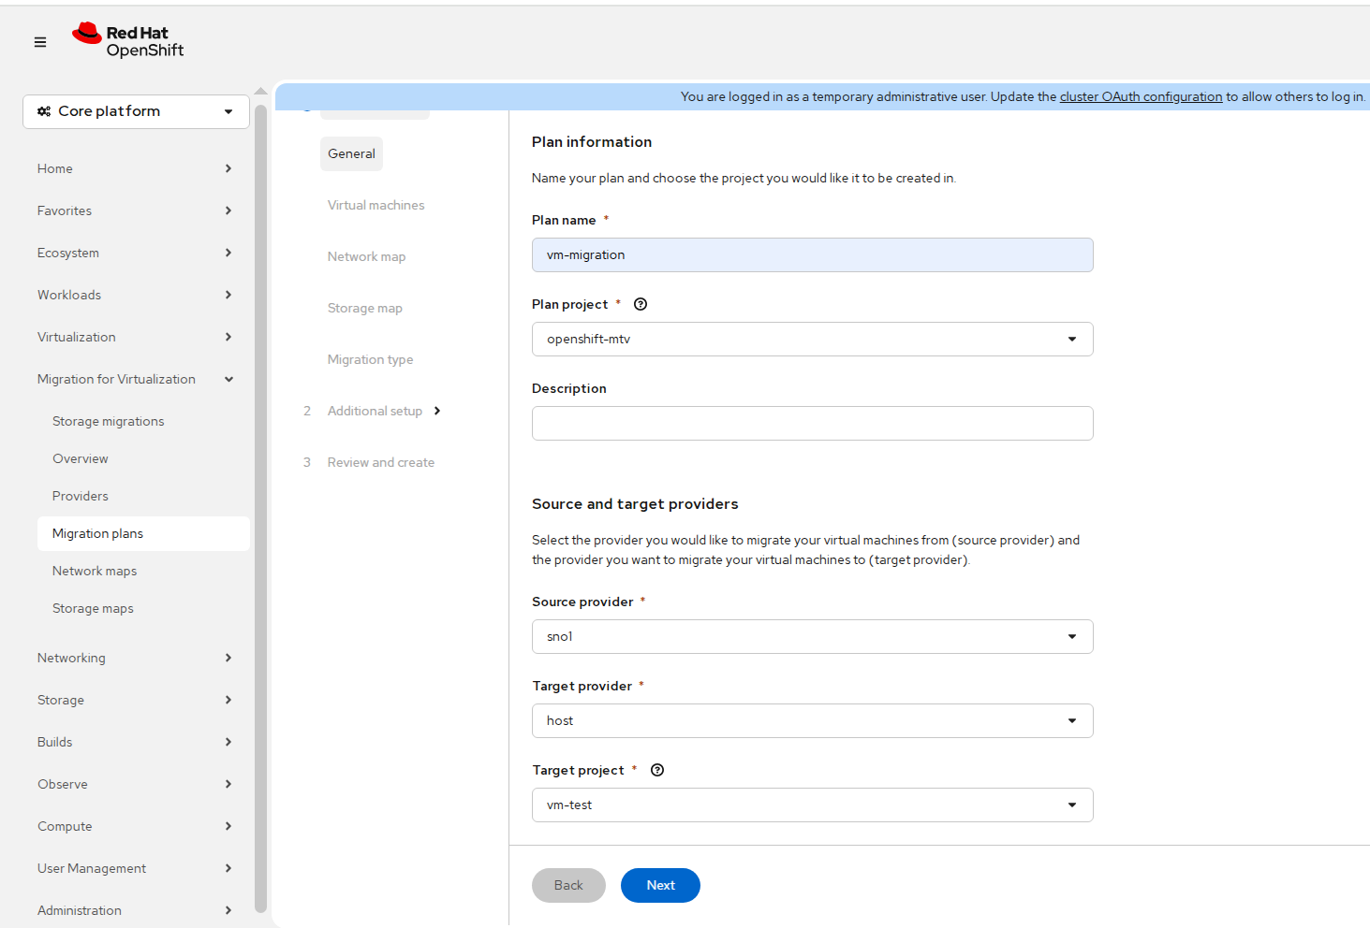The height and width of the screenshot is (928, 1370).
Task: Expand the Additional setup step chevron
Action: click(437, 411)
